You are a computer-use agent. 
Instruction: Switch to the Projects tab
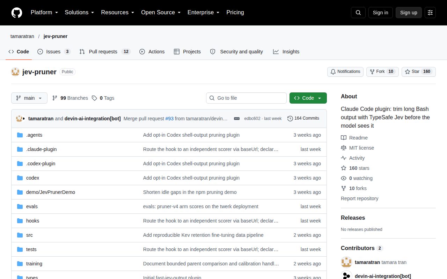[187, 52]
